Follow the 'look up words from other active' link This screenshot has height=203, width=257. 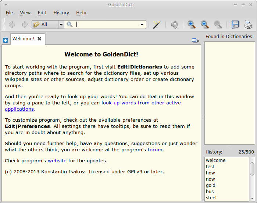[141, 103]
